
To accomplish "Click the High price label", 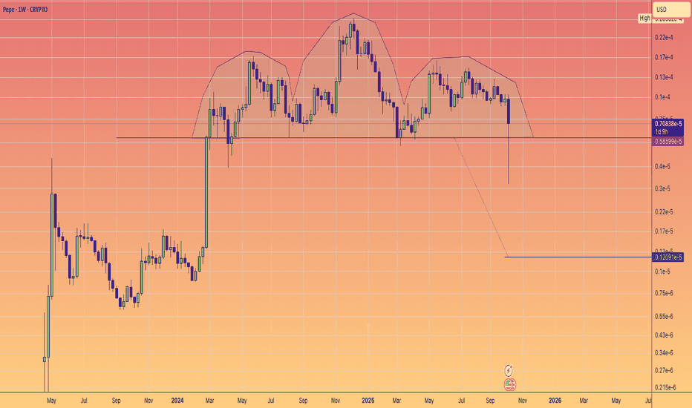I will [644, 17].
